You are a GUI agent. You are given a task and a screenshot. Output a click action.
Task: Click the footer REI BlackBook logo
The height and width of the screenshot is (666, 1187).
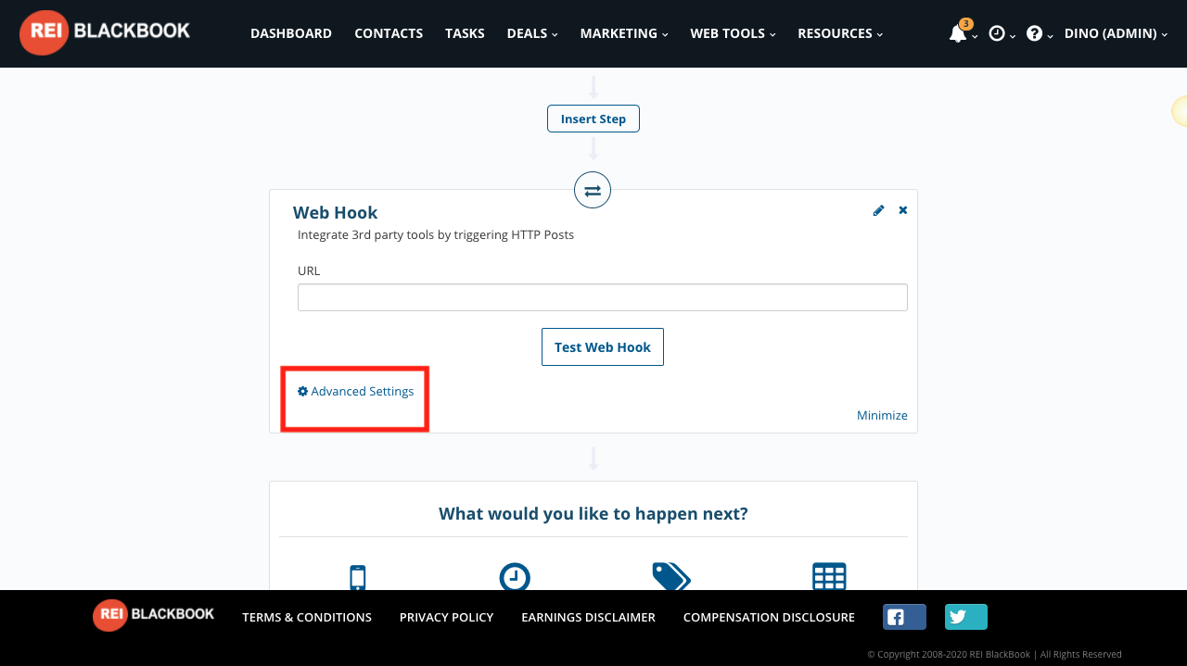point(154,615)
